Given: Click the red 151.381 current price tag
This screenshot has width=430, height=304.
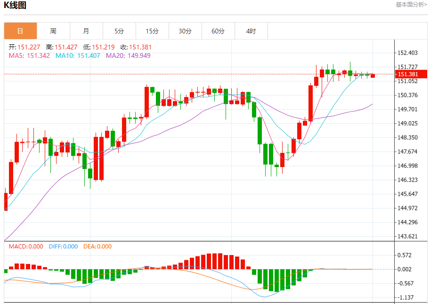Looking at the screenshot, I should tap(411, 74).
